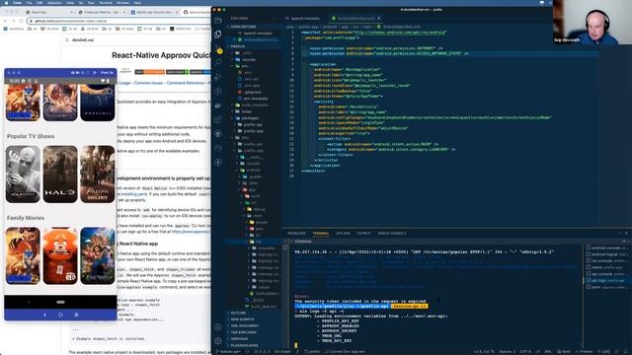Click the Sonic 2 poster under Family Movies
The width and height of the screenshot is (632, 355).
(23, 255)
